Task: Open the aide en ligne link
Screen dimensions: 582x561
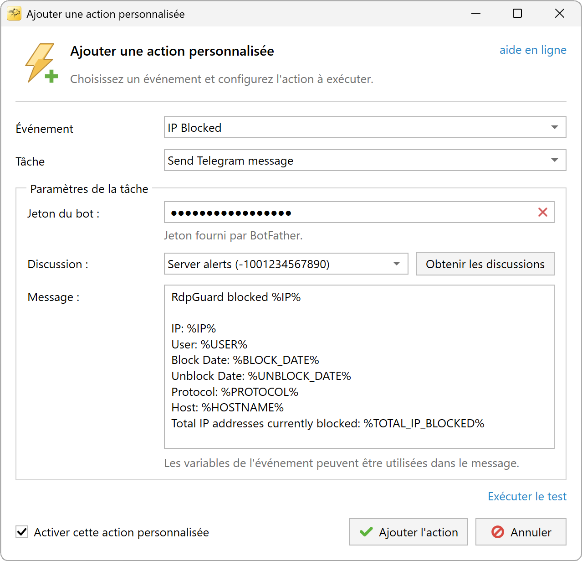Action: click(x=533, y=50)
